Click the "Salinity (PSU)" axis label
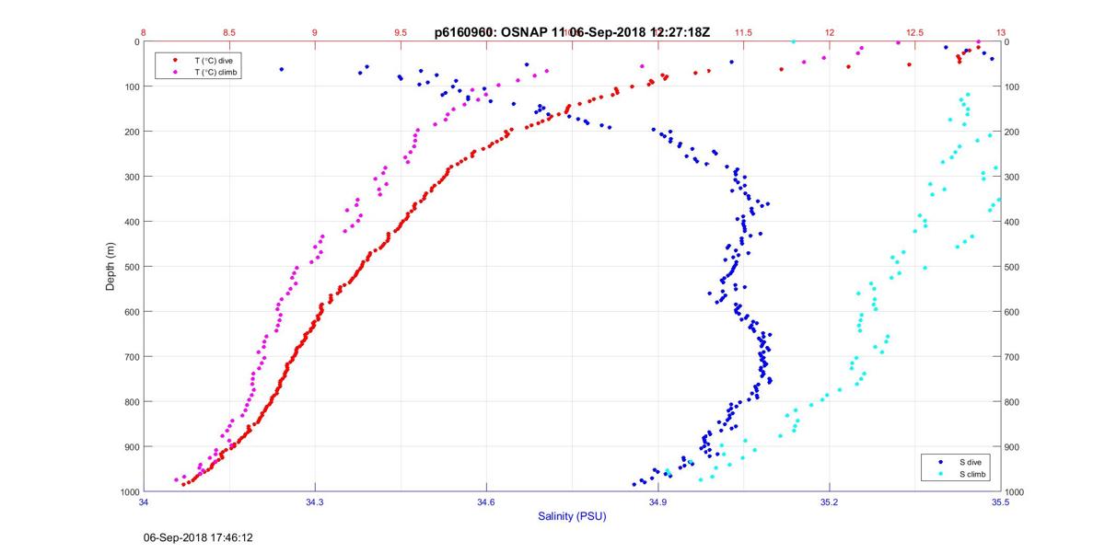 point(572,517)
